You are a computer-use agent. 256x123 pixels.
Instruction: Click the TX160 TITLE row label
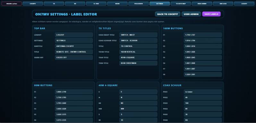(x=104, y=52)
